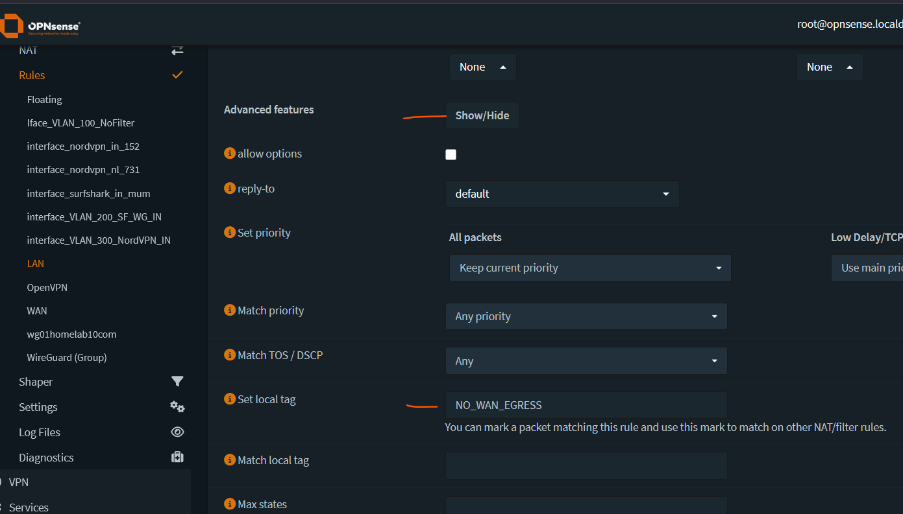The image size is (903, 514).
Task: Click the info icon beside Match TOS / DSCP
Action: pos(229,355)
